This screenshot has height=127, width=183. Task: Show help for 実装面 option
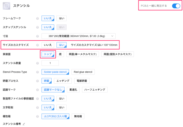coord(37,54)
